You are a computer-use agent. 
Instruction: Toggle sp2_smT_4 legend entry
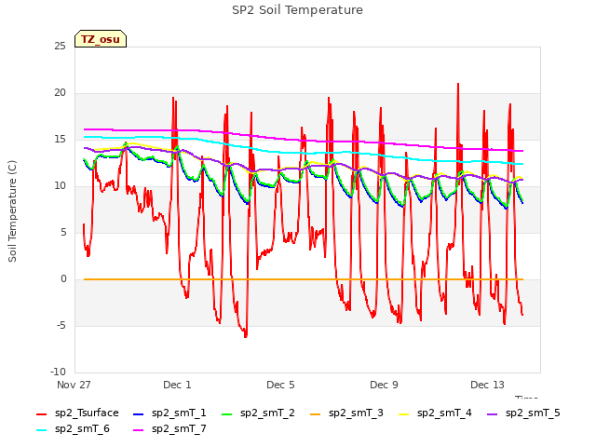click(x=435, y=413)
